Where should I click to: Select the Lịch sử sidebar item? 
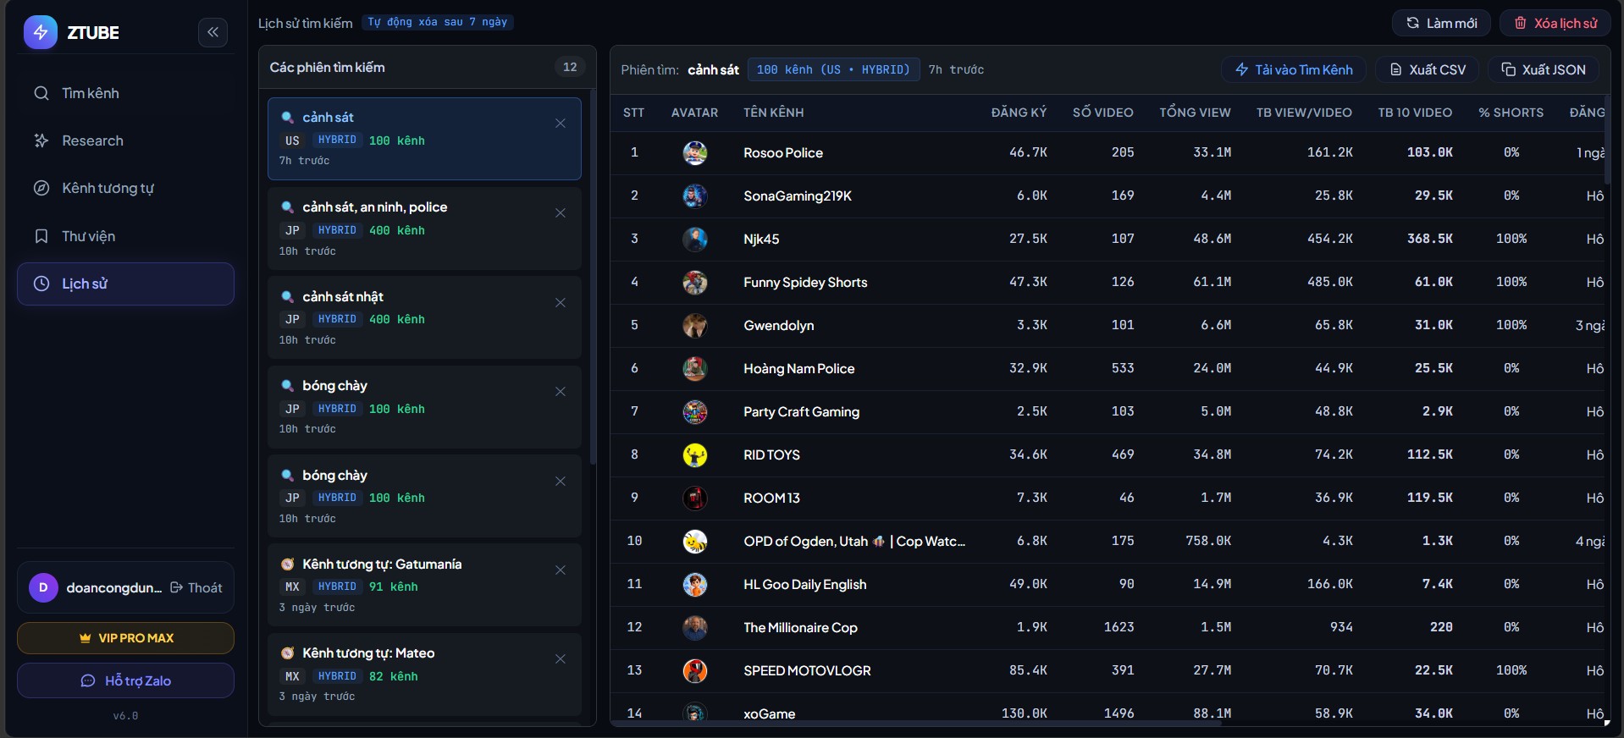pos(125,284)
